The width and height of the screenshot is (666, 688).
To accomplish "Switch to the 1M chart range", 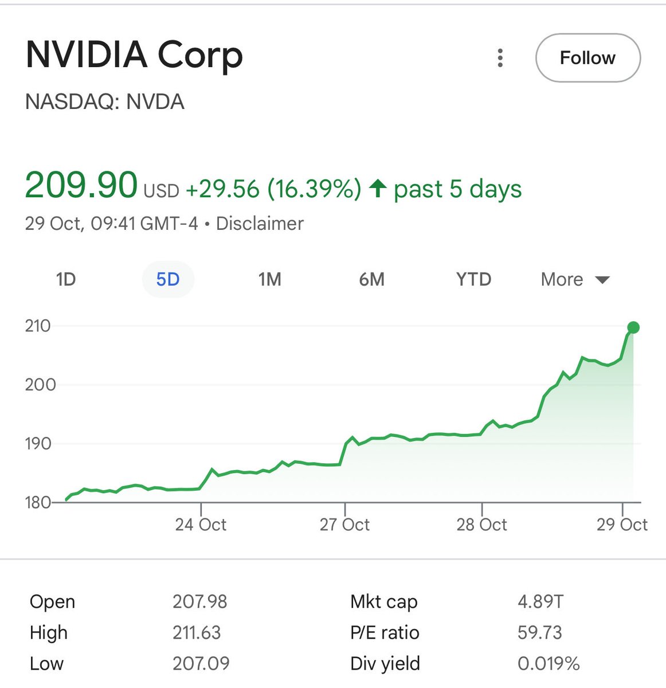I will (269, 279).
